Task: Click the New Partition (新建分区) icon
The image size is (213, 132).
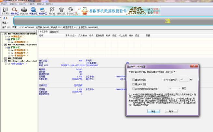Action: click(x=42, y=11)
